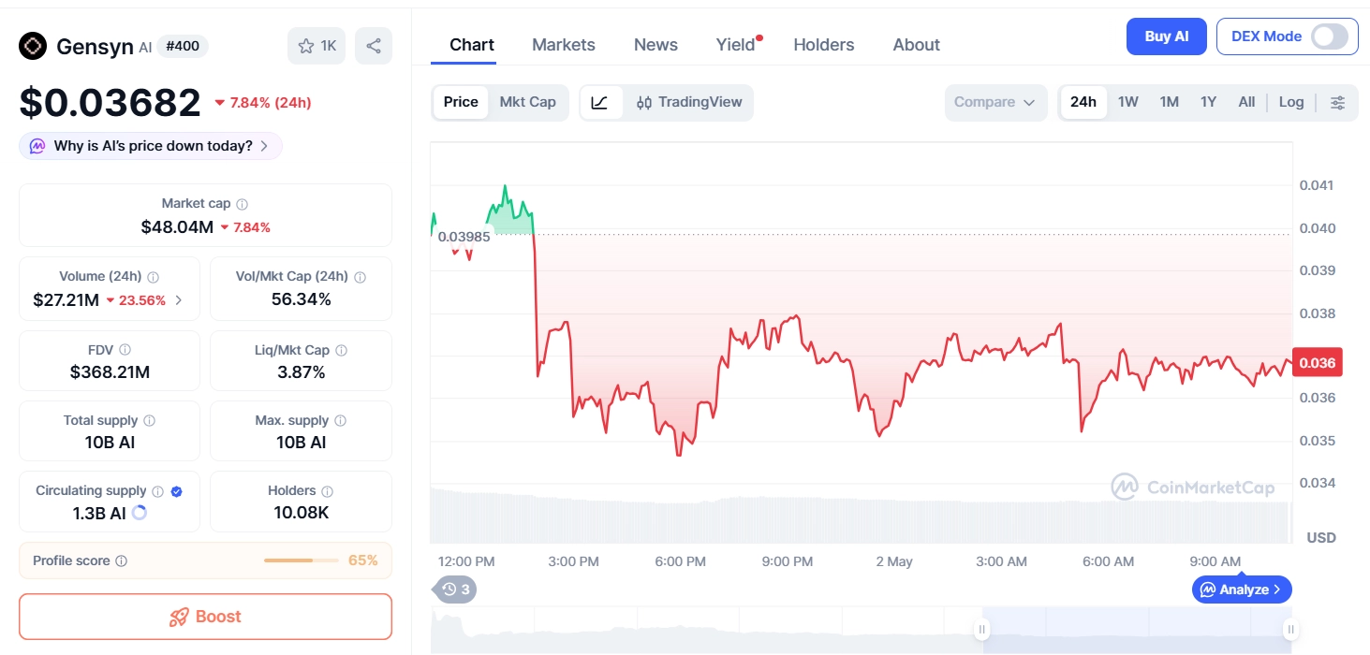Open the Holders tab
This screenshot has width=1370, height=655.
coord(824,45)
